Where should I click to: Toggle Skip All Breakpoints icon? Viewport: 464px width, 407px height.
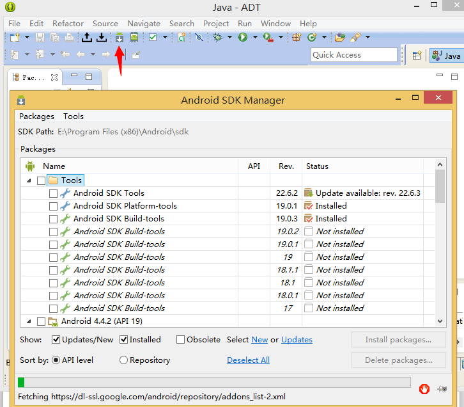tap(199, 37)
